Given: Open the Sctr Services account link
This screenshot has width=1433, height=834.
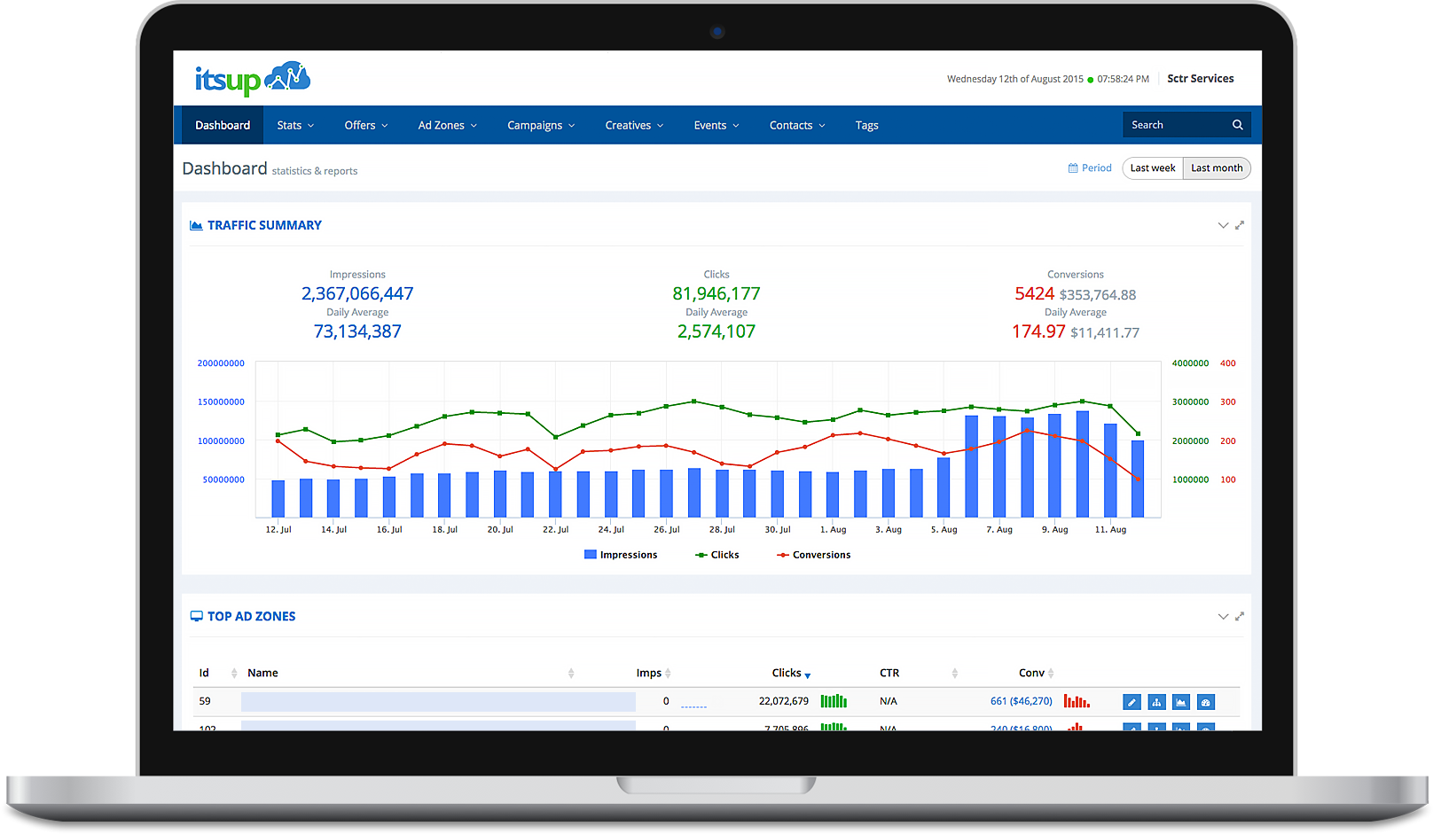Looking at the screenshot, I should pyautogui.click(x=1200, y=79).
